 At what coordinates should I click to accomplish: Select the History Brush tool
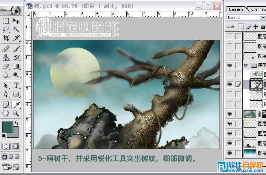point(16,57)
